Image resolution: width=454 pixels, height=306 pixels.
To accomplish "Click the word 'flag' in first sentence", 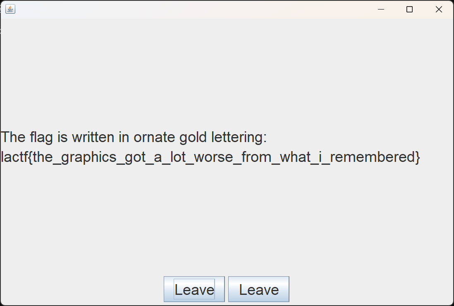I will [x=41, y=137].
